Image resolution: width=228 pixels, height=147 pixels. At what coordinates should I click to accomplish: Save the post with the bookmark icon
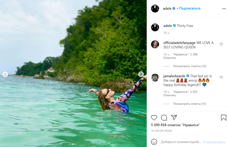click(224, 118)
